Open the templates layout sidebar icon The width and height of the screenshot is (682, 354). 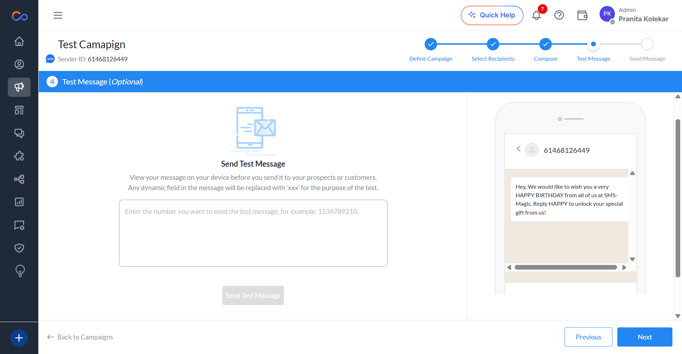(19, 110)
